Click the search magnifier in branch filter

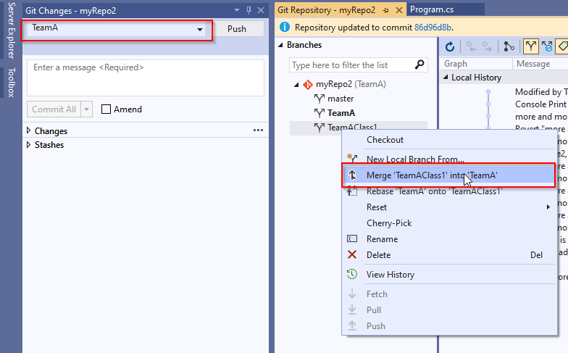point(419,65)
